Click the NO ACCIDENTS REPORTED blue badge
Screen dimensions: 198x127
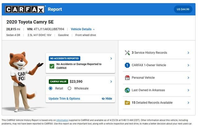pos(65,58)
